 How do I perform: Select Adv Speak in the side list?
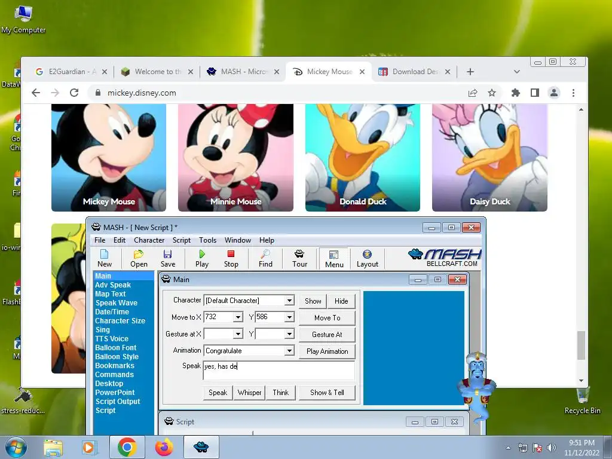113,285
